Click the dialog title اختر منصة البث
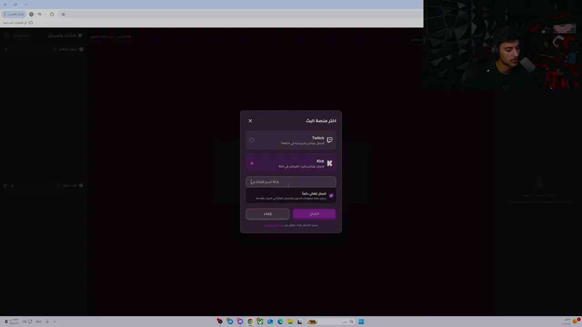Image resolution: width=582 pixels, height=327 pixels. tap(321, 121)
